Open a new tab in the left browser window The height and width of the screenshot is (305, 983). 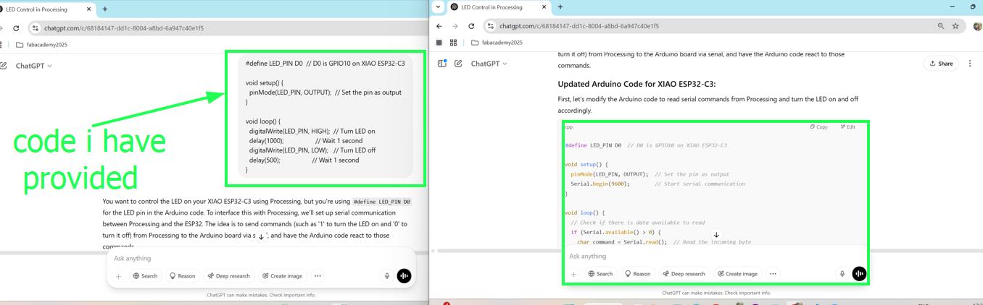(105, 9)
